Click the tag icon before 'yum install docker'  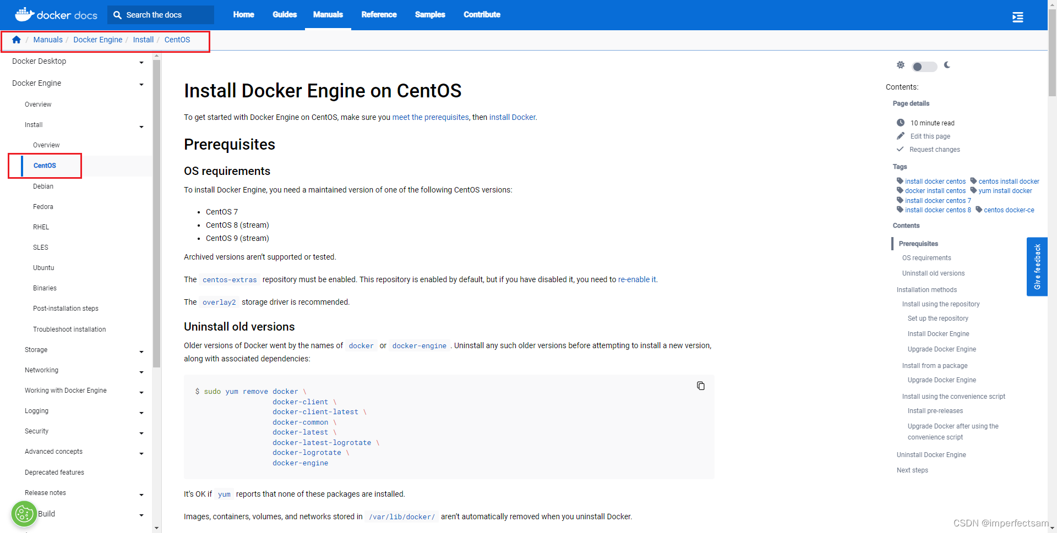coord(973,190)
